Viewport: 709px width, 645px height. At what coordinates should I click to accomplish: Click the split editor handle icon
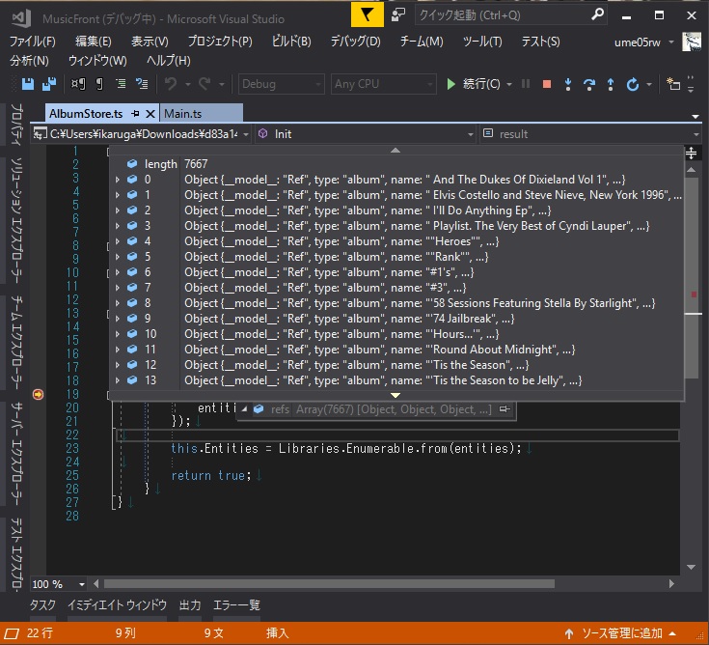coord(691,153)
